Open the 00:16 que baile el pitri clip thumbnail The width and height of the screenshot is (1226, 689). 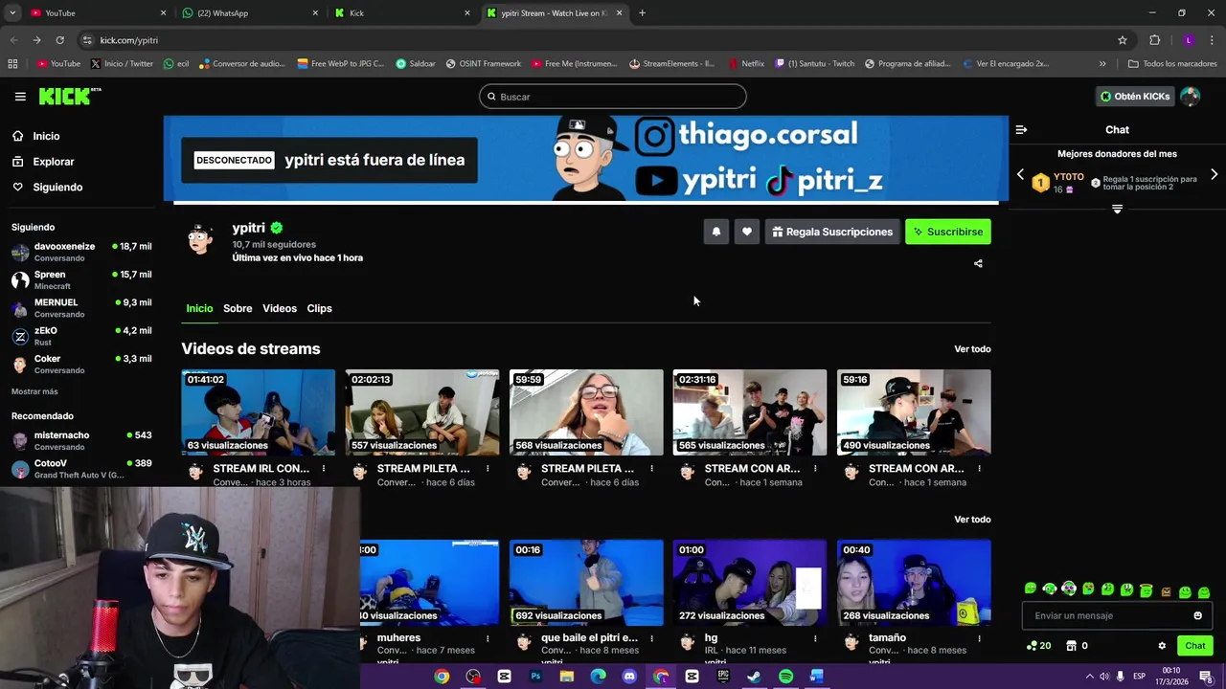pos(586,583)
